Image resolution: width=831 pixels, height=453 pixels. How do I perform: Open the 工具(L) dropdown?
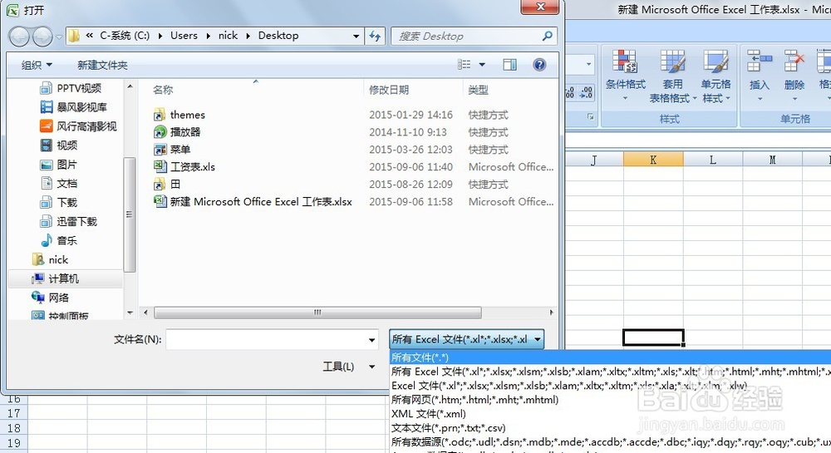[x=349, y=367]
